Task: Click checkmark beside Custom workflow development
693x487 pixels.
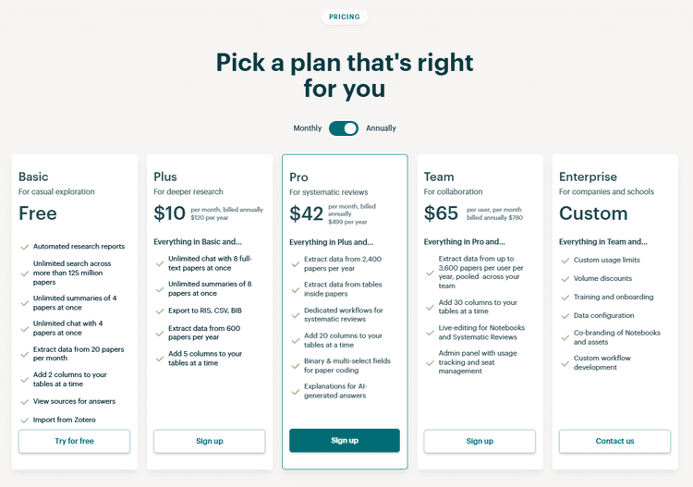Action: [565, 363]
